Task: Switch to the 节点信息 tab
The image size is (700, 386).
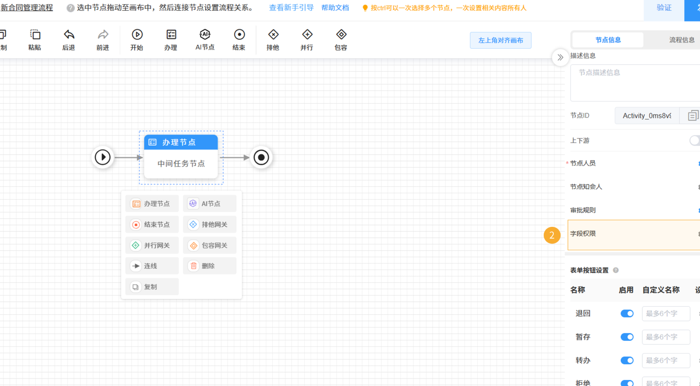Action: coord(608,40)
